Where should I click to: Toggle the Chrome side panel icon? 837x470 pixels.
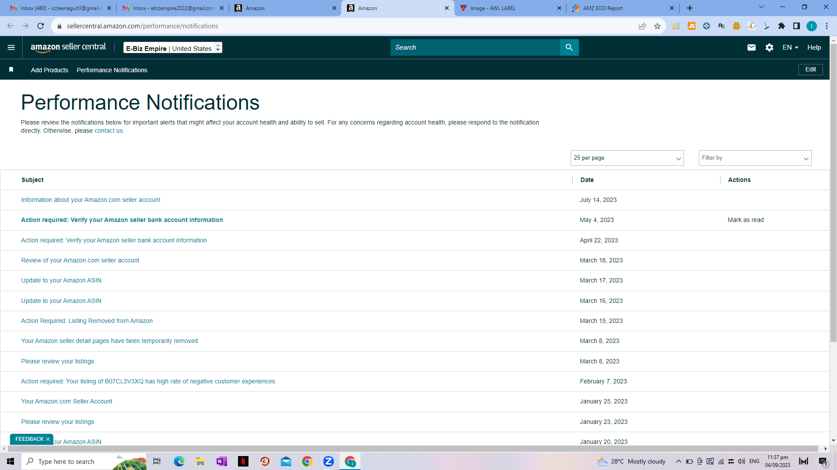coord(796,26)
